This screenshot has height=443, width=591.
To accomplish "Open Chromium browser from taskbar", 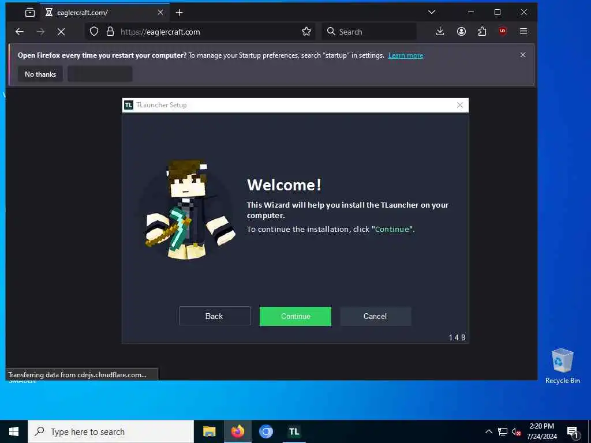I will pos(265,431).
